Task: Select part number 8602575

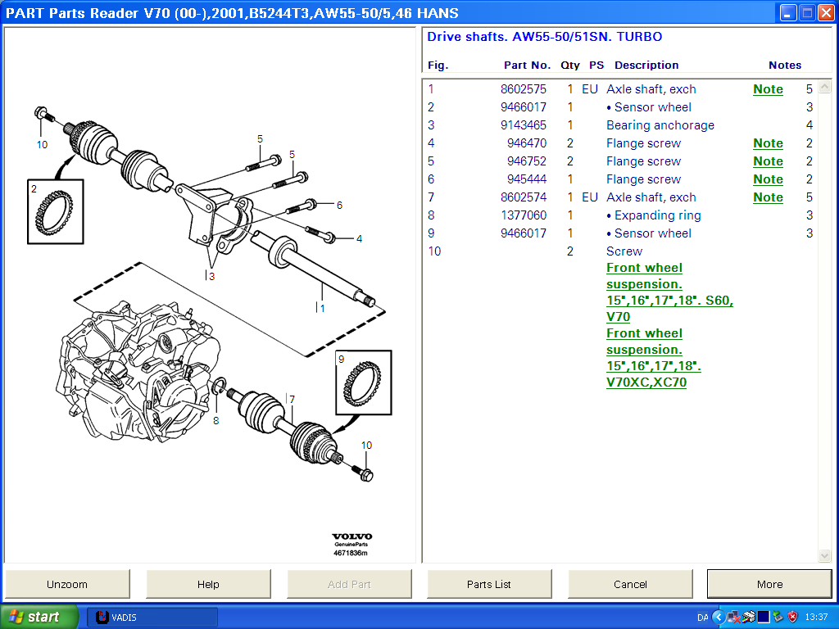Action: click(x=524, y=89)
